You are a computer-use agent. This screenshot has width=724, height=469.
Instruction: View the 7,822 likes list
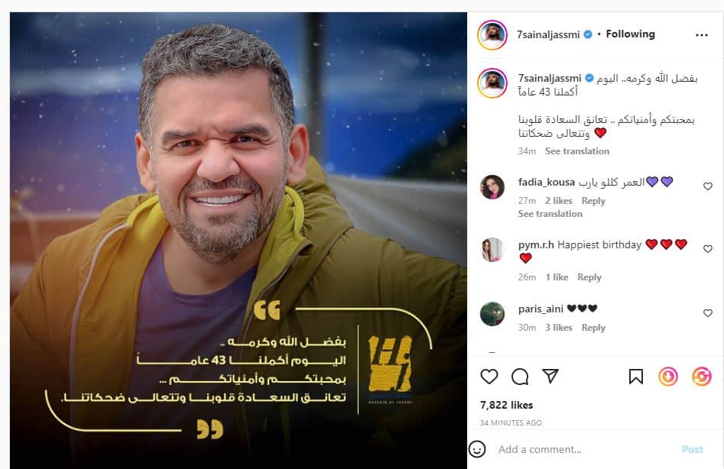[507, 405]
